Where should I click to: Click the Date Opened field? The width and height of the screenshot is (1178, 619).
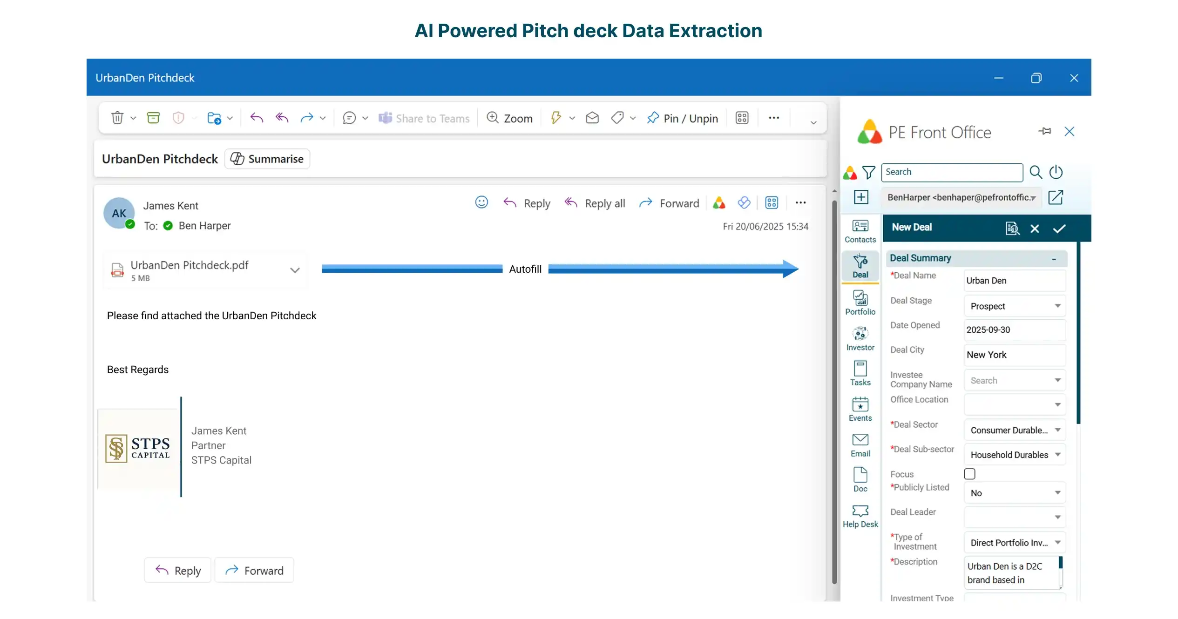click(1015, 330)
